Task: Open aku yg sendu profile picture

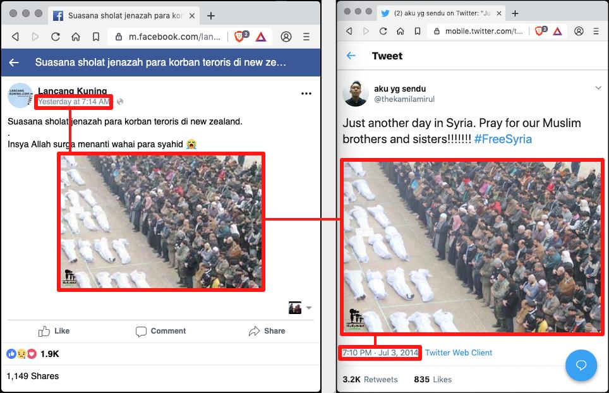Action: 356,94
